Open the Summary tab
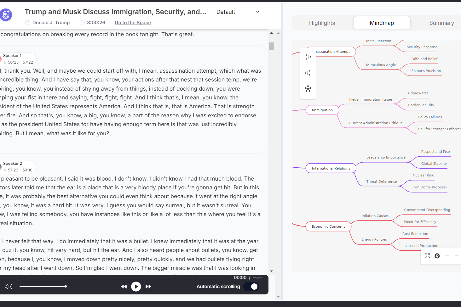This screenshot has width=461, height=307. (441, 23)
